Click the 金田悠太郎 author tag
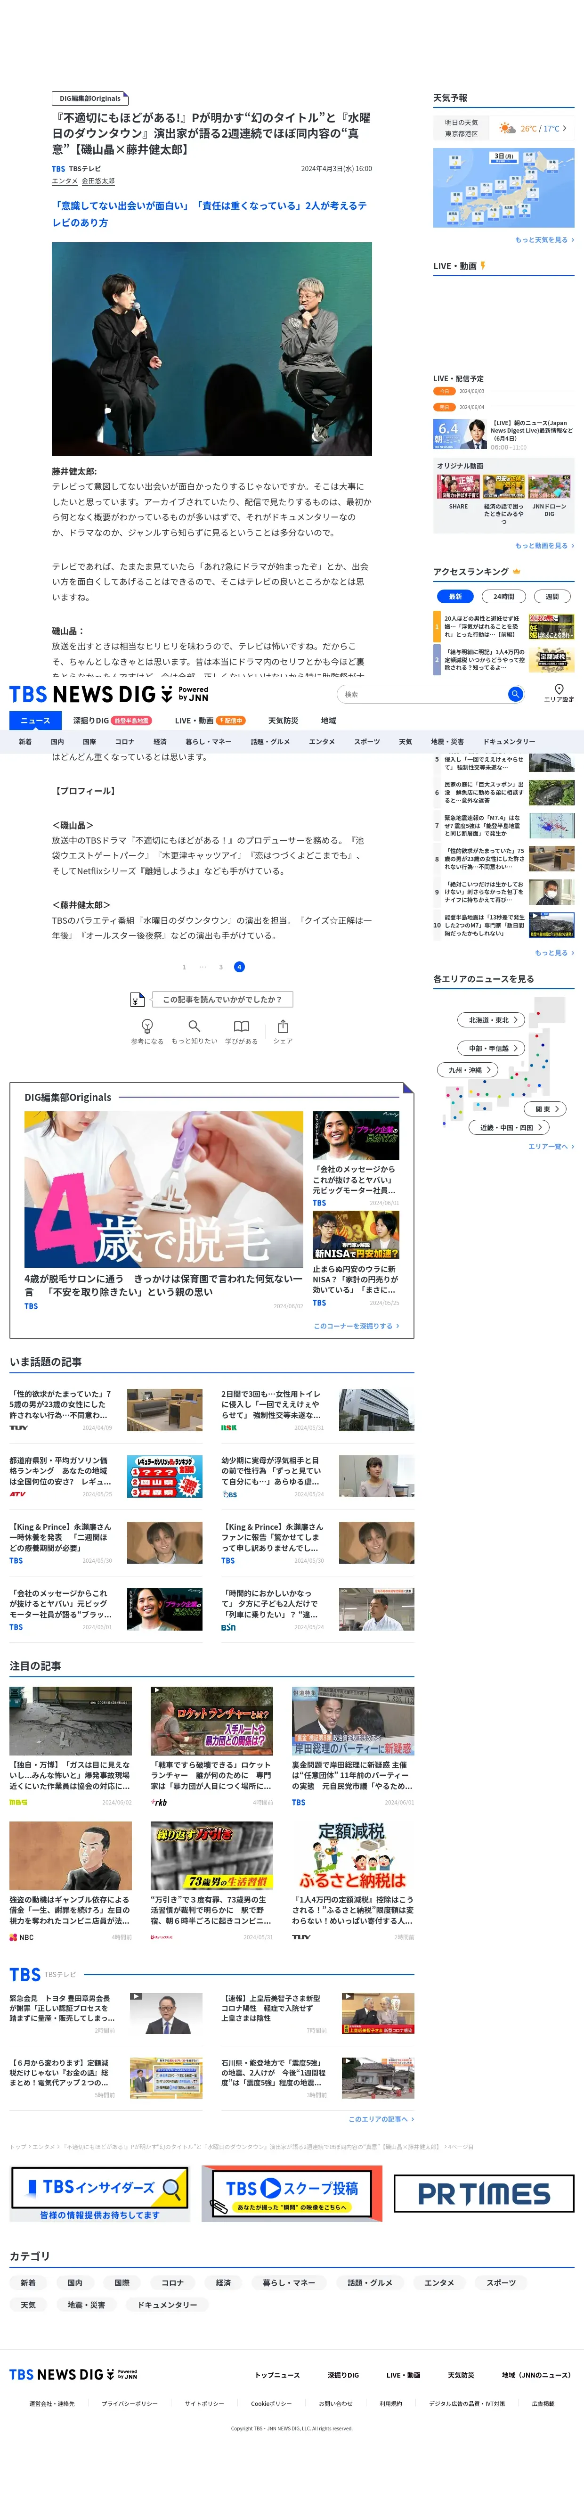This screenshot has width=584, height=2494. pos(97,181)
